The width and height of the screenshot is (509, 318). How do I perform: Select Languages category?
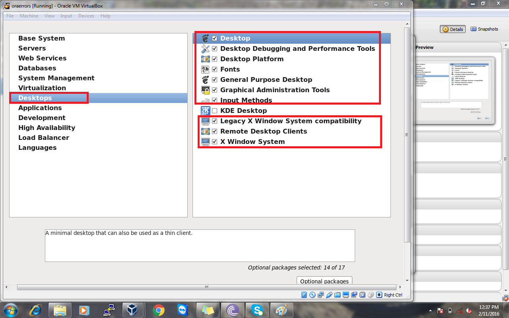[37, 147]
